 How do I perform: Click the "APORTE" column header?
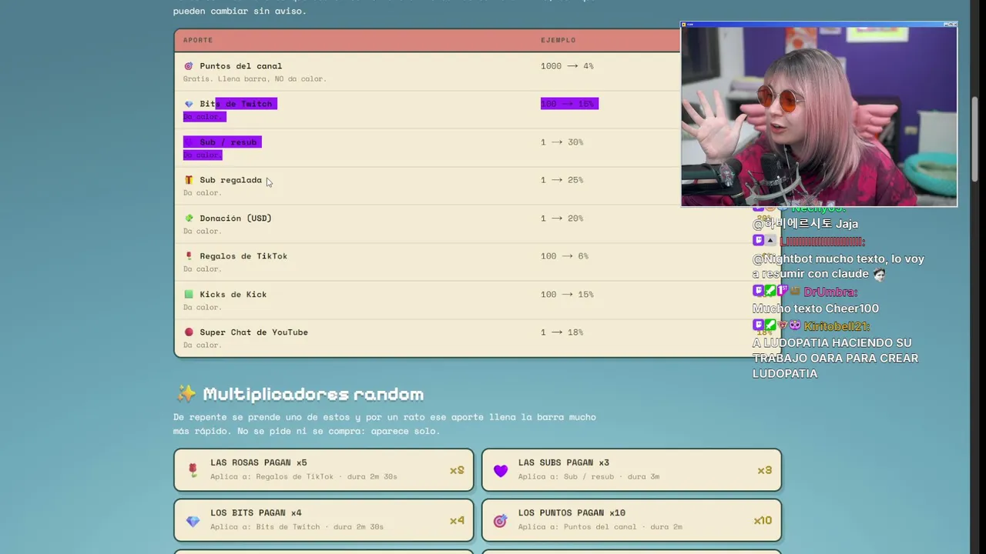(198, 40)
